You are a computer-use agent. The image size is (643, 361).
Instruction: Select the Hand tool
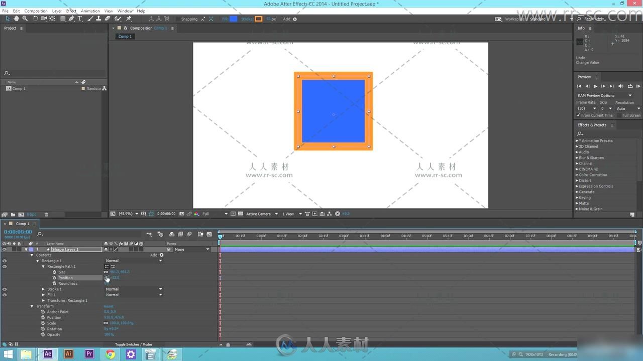pos(16,19)
